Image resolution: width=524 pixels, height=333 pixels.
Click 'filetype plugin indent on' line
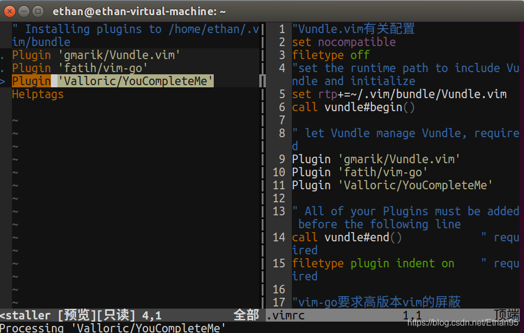373,264
